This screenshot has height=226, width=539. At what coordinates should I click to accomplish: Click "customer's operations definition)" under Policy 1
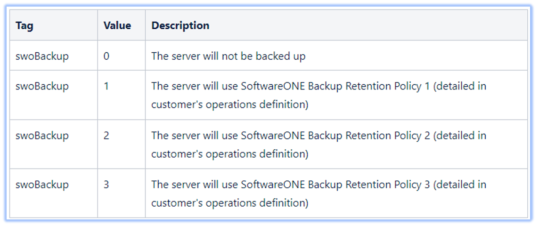coord(229,105)
